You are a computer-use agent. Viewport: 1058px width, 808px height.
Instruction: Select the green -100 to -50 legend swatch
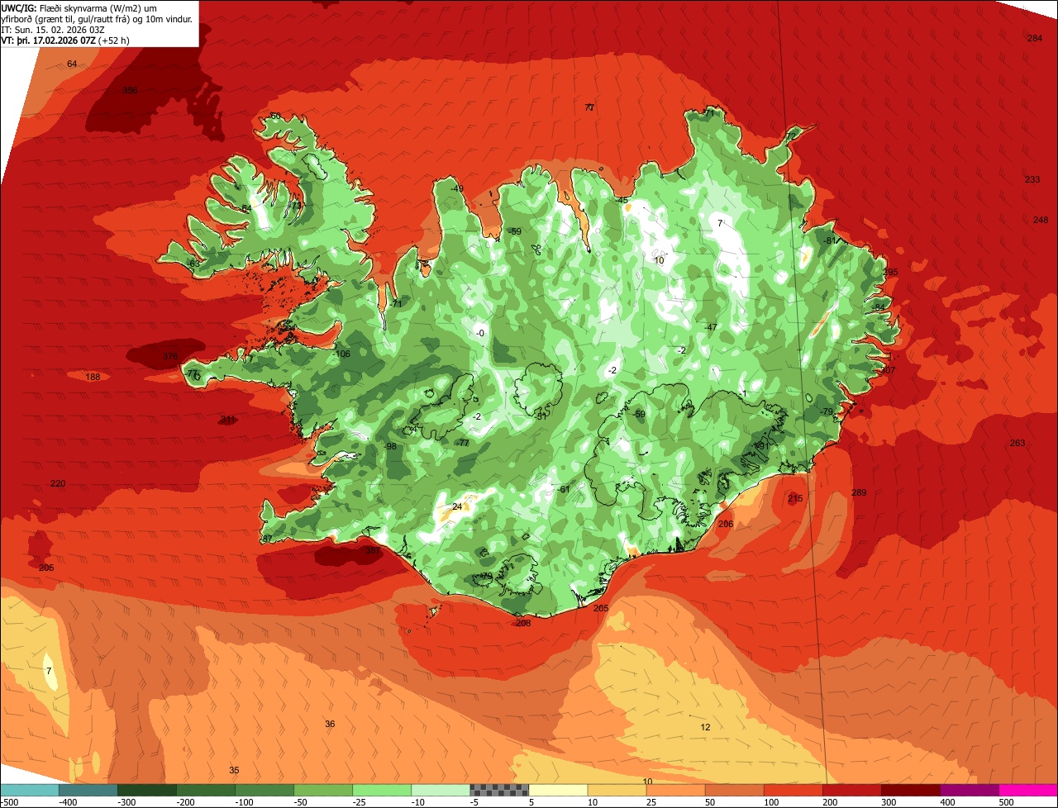(264, 790)
